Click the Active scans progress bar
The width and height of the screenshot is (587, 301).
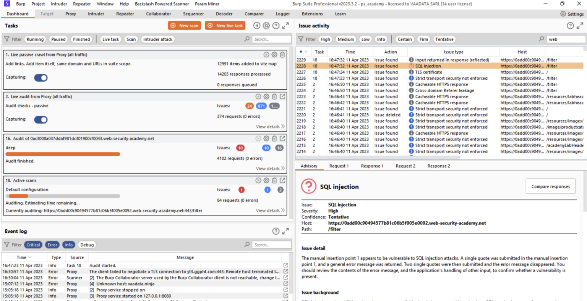coord(62,196)
